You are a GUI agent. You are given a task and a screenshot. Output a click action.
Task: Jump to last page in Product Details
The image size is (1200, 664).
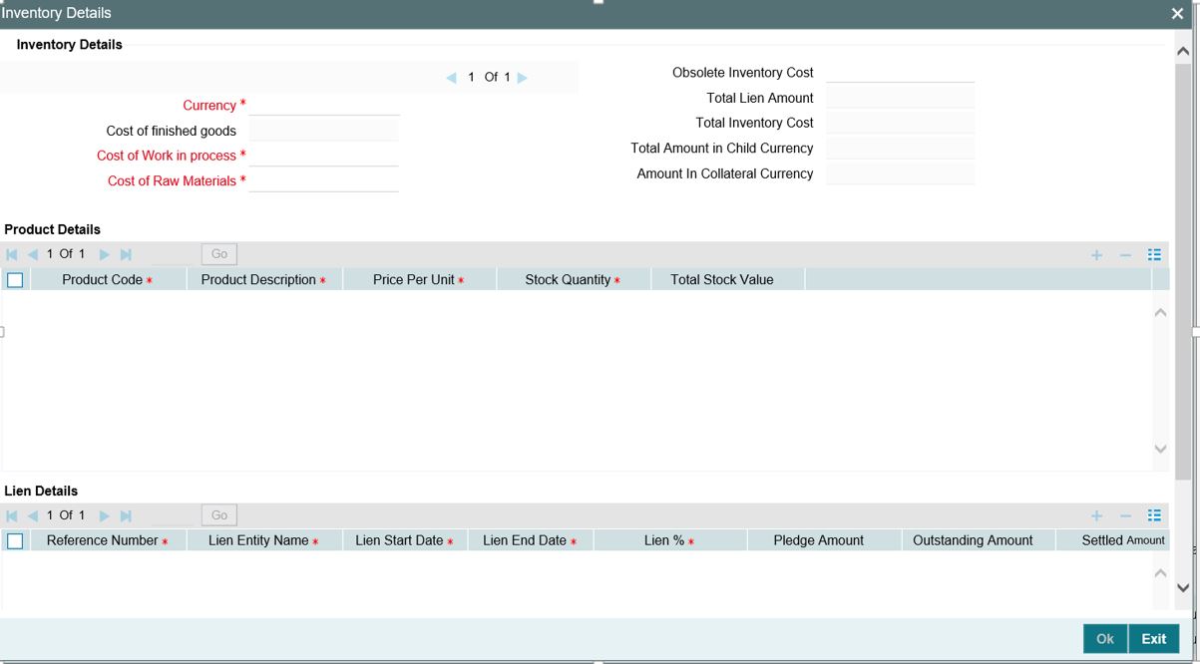coord(126,254)
